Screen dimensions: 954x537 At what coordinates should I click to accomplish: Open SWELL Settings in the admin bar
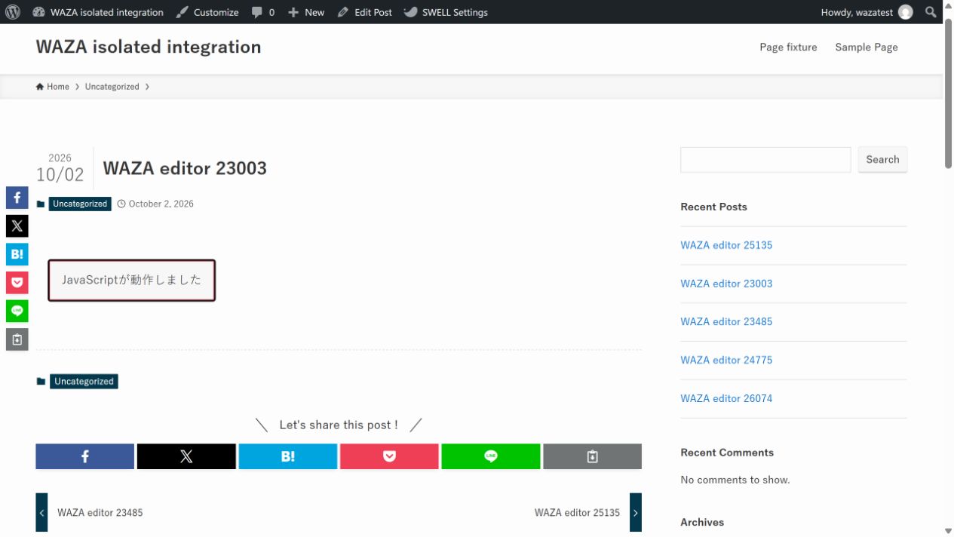pyautogui.click(x=446, y=12)
